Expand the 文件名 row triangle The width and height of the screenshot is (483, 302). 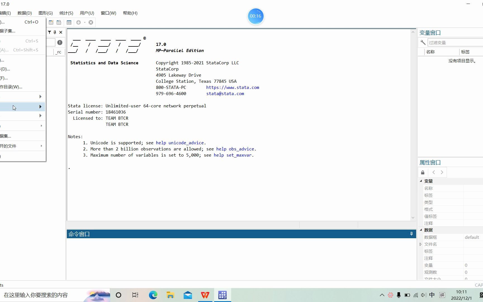point(421,244)
